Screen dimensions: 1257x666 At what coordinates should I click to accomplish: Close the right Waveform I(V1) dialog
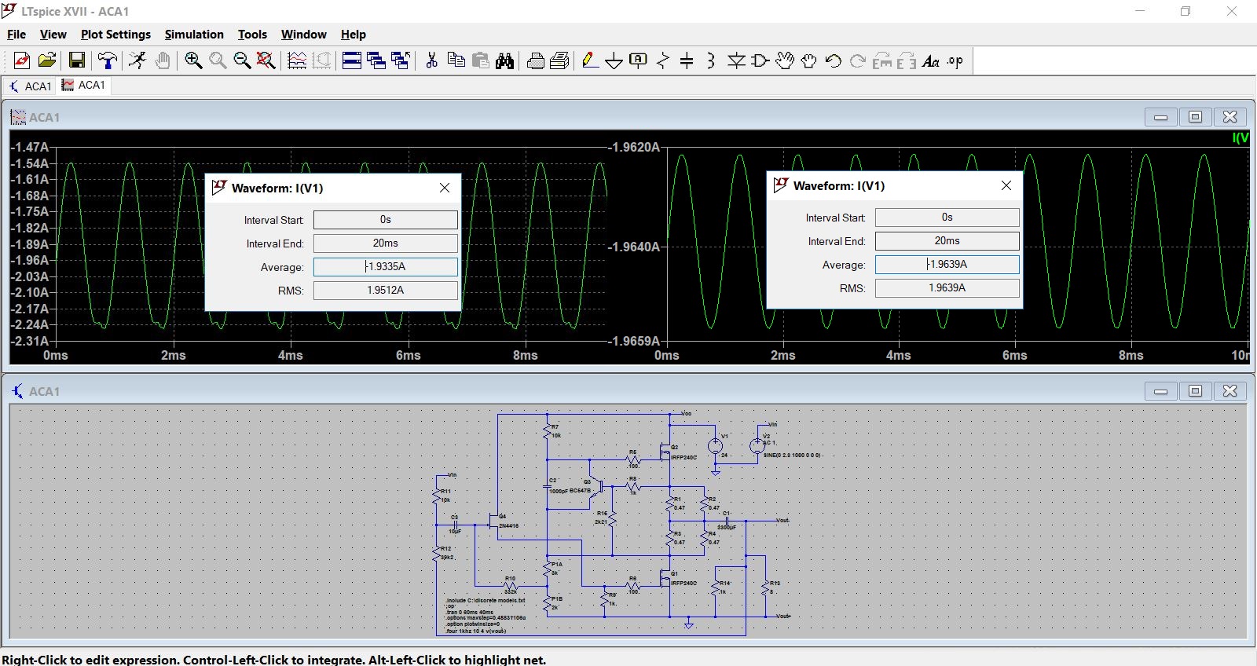coord(1006,185)
